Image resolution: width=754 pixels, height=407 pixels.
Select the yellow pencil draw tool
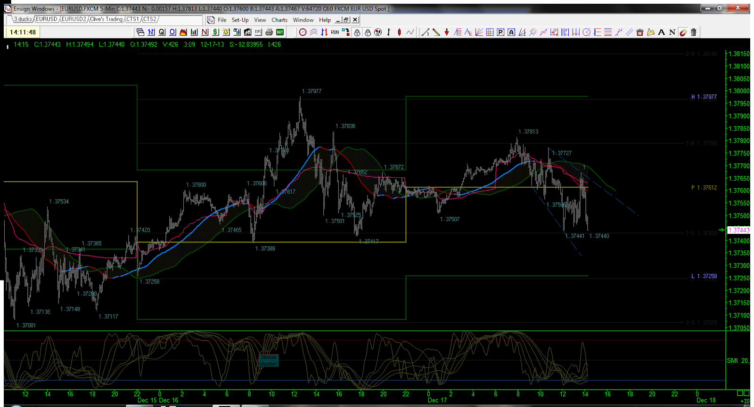click(436, 32)
